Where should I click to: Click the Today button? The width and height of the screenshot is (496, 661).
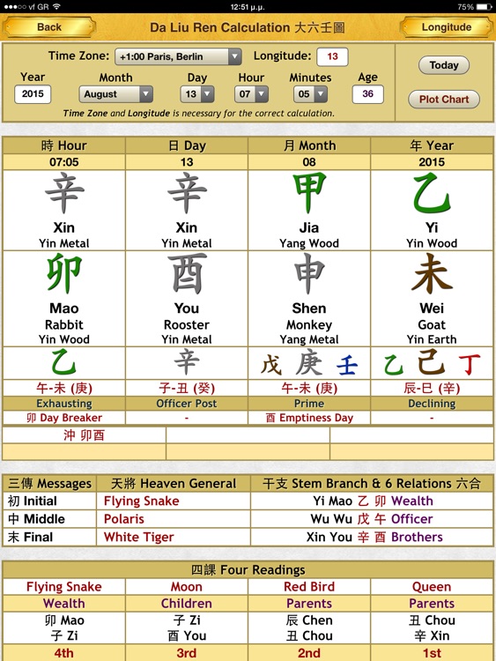444,65
